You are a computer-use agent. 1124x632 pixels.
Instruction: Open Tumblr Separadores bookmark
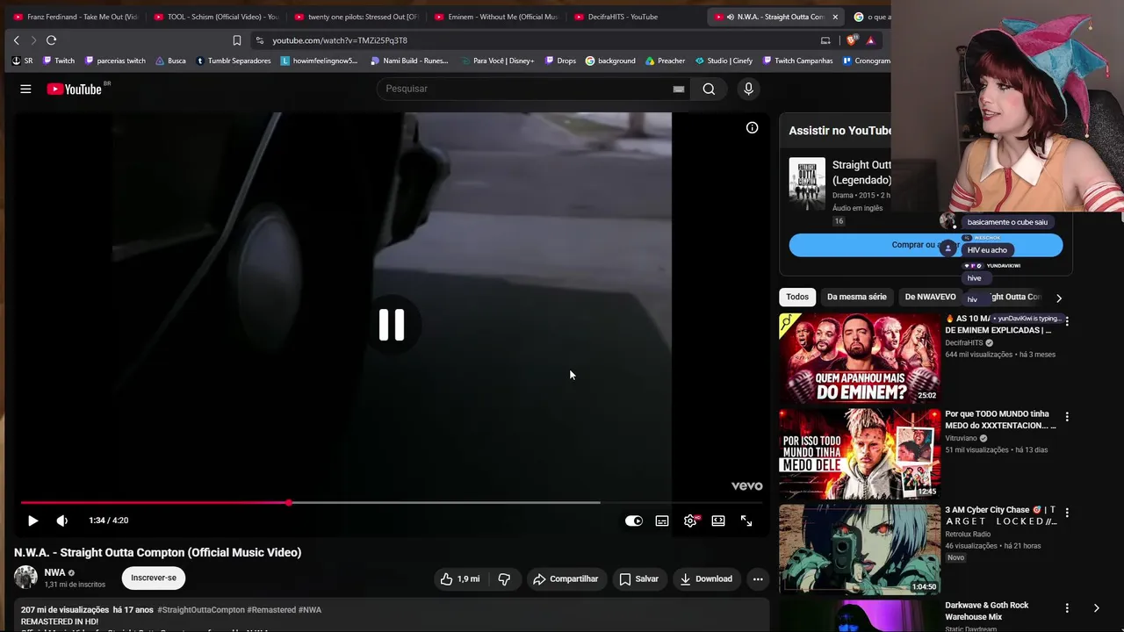[234, 61]
